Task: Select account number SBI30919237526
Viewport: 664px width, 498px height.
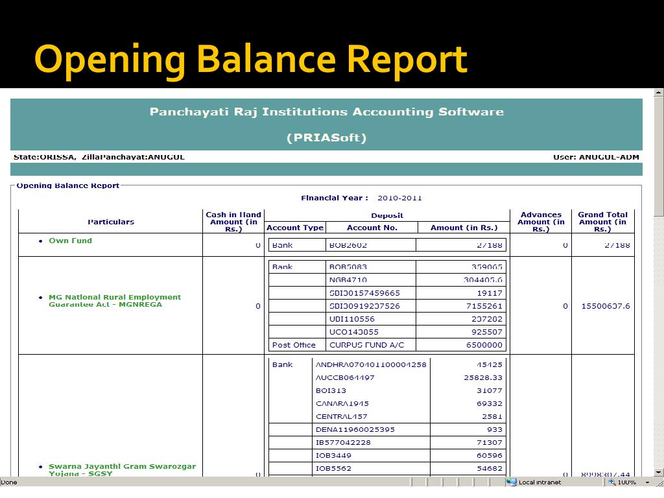Action: 364,306
